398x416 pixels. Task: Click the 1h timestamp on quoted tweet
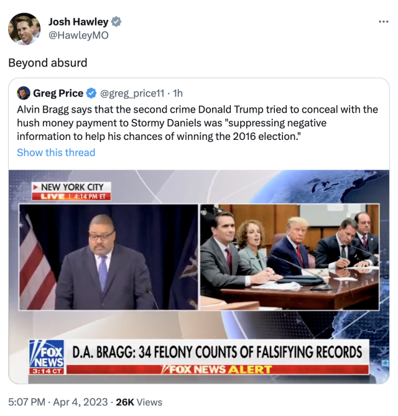click(x=178, y=93)
